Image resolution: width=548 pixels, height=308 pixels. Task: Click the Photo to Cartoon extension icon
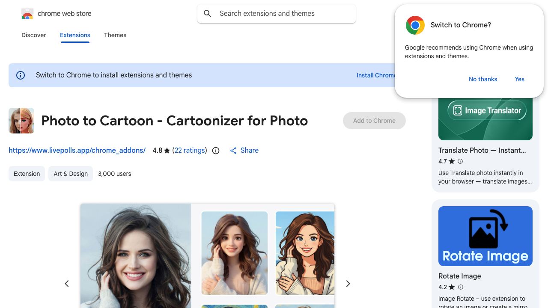(21, 121)
